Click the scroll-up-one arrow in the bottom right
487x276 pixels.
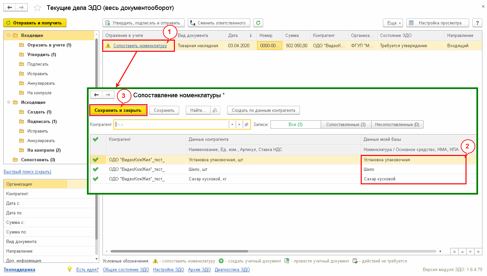[x=462, y=252]
